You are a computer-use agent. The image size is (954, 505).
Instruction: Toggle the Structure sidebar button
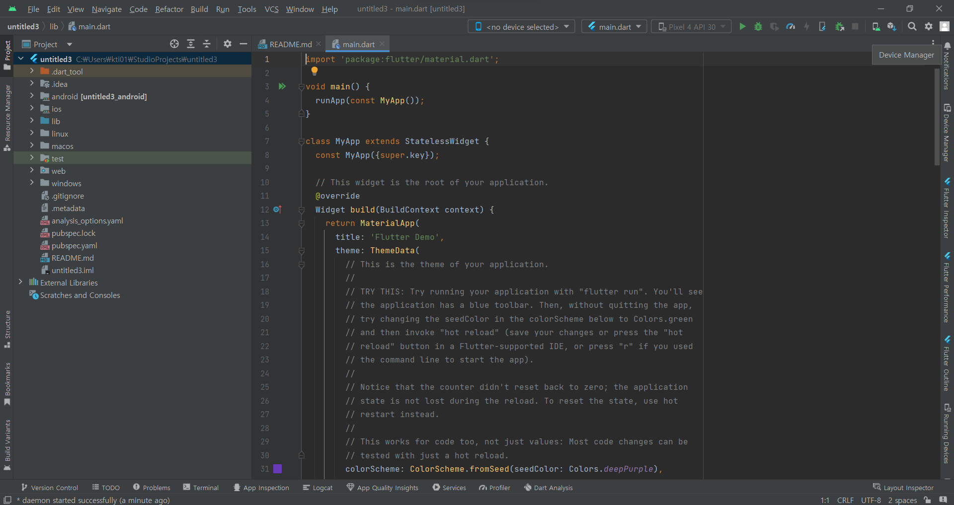[x=7, y=329]
